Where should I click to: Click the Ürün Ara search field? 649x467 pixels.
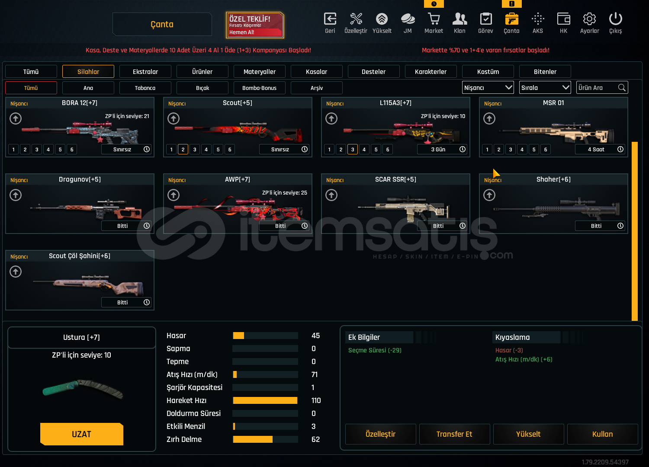tap(597, 88)
